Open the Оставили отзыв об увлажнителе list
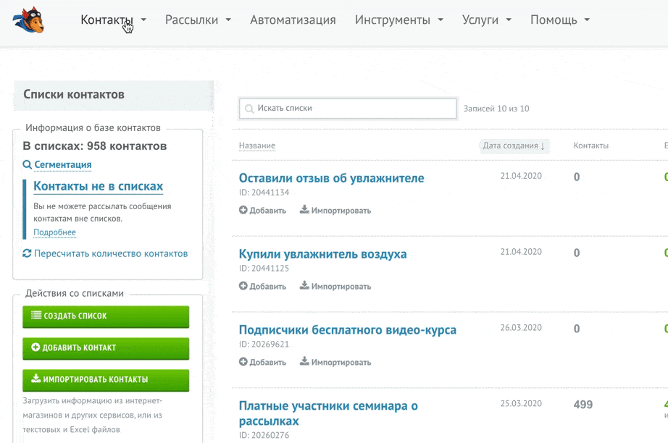668x443 pixels. (x=331, y=178)
